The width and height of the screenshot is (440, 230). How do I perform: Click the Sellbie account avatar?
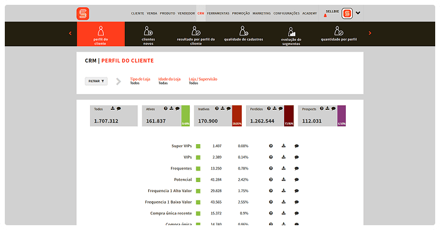347,13
